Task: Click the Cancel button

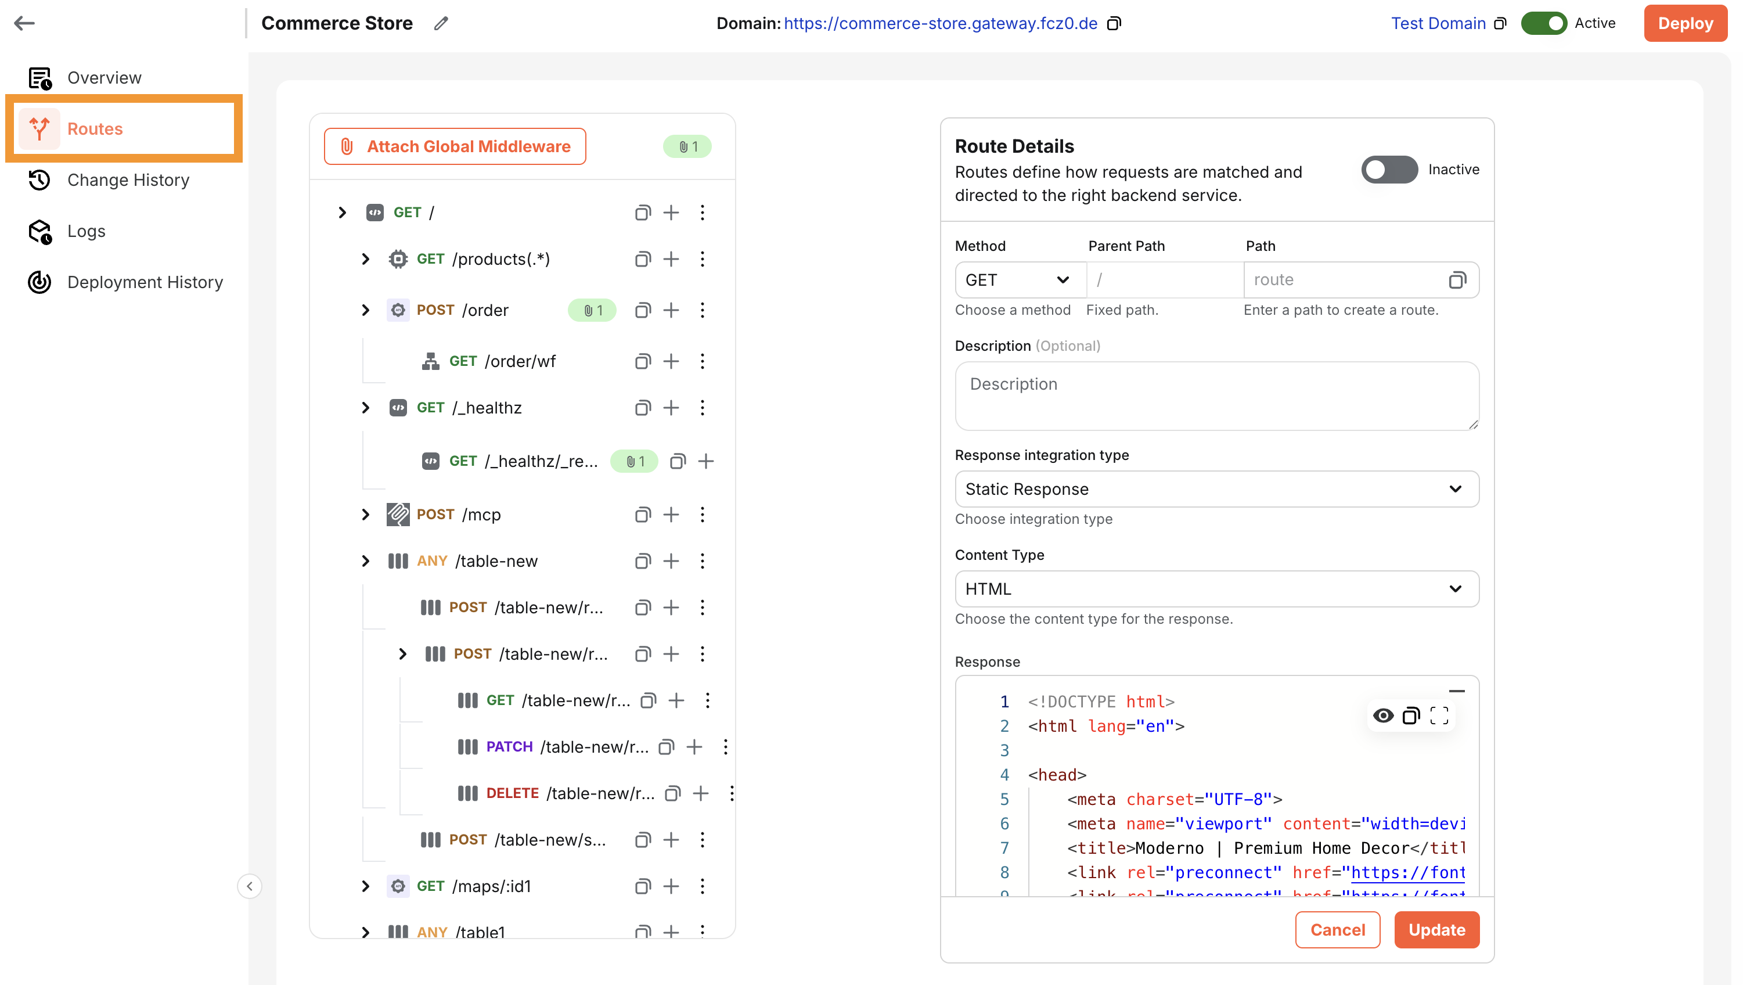Action: pyautogui.click(x=1337, y=930)
